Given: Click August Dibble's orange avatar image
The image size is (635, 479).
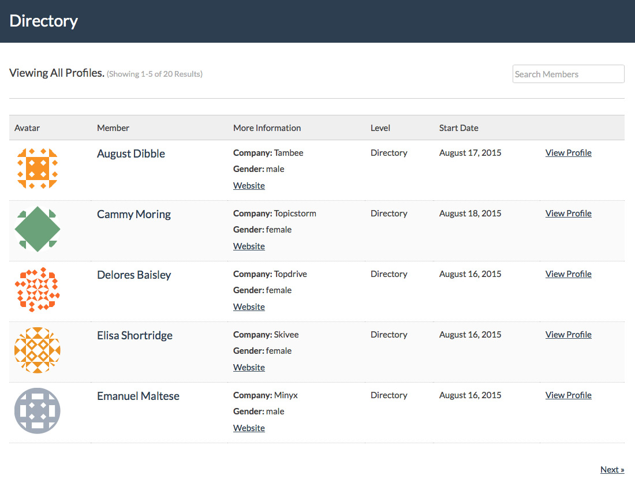Looking at the screenshot, I should (x=38, y=169).
